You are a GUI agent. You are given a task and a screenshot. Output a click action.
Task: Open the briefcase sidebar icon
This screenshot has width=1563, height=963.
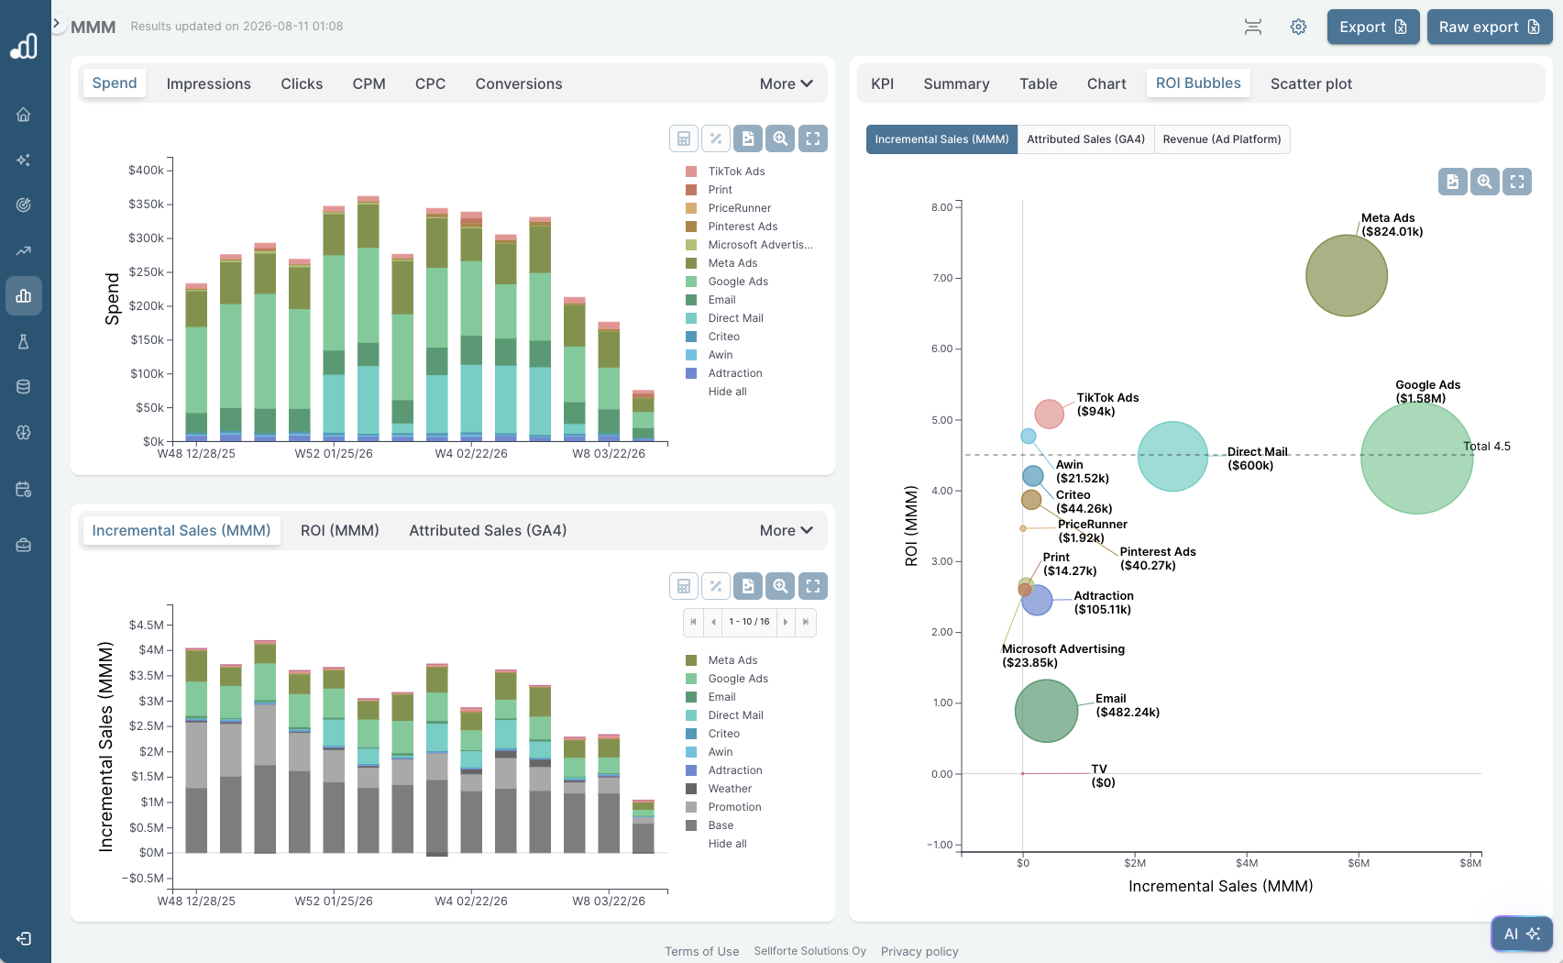[x=24, y=545]
